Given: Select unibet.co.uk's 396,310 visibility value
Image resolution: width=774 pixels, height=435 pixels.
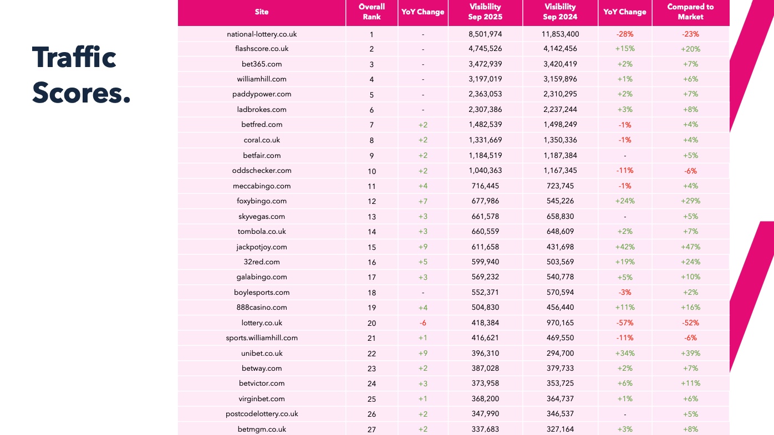Looking at the screenshot, I should (485, 354).
